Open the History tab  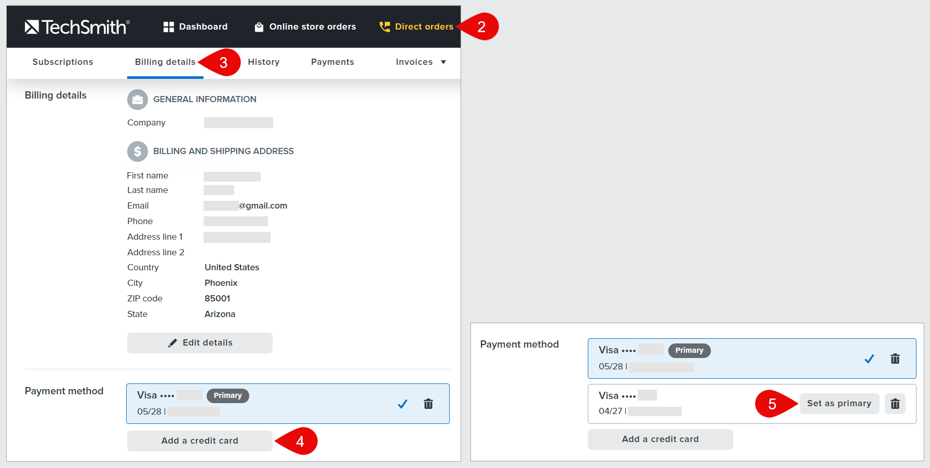(x=264, y=62)
